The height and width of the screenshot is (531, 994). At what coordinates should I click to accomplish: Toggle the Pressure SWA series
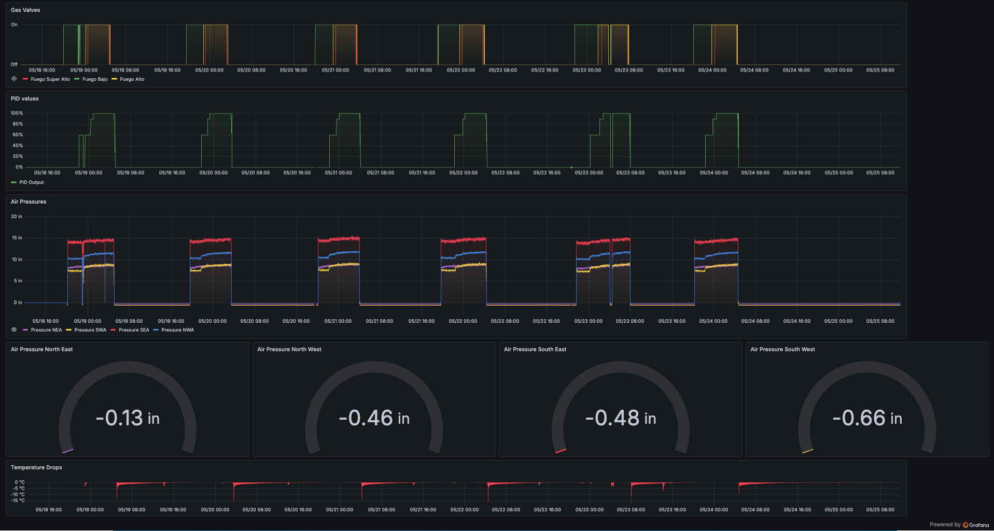click(x=90, y=330)
